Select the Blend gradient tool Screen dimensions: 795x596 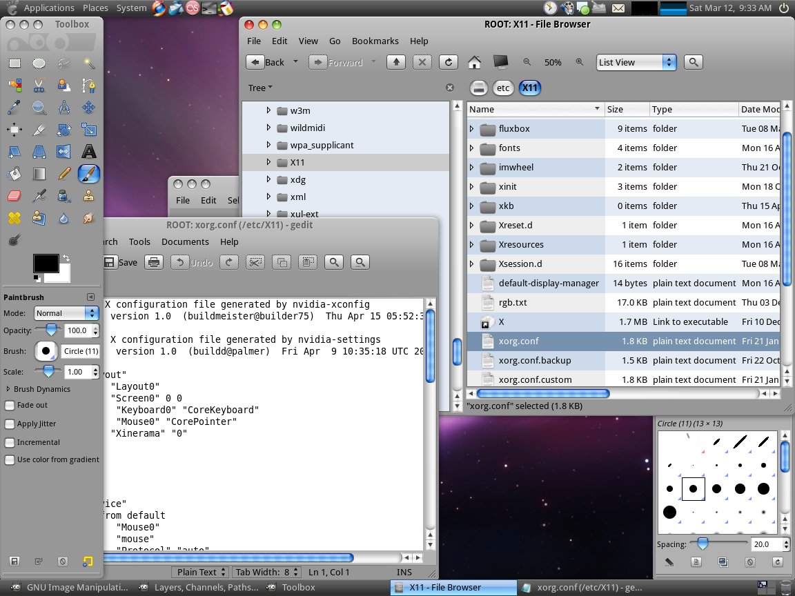click(39, 174)
